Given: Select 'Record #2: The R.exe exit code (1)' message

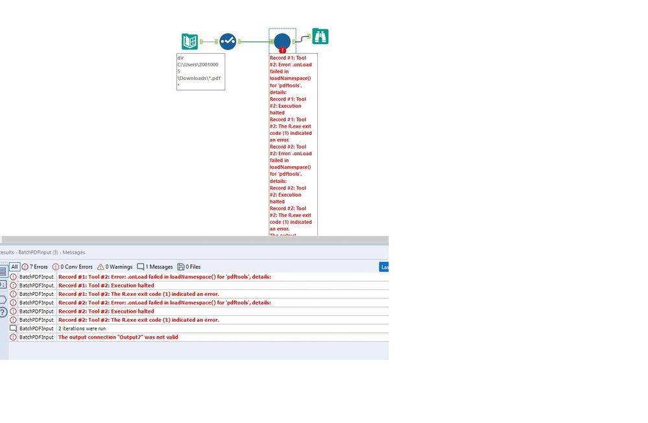Looking at the screenshot, I should (139, 320).
